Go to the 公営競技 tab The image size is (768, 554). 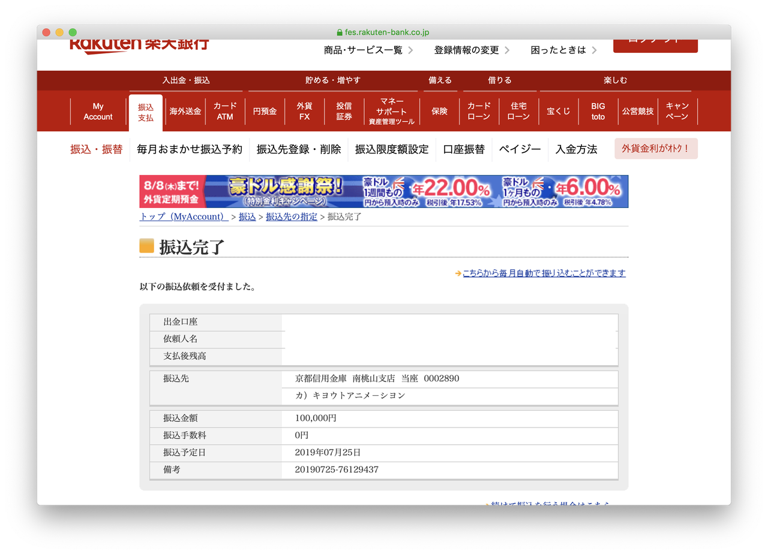click(638, 112)
